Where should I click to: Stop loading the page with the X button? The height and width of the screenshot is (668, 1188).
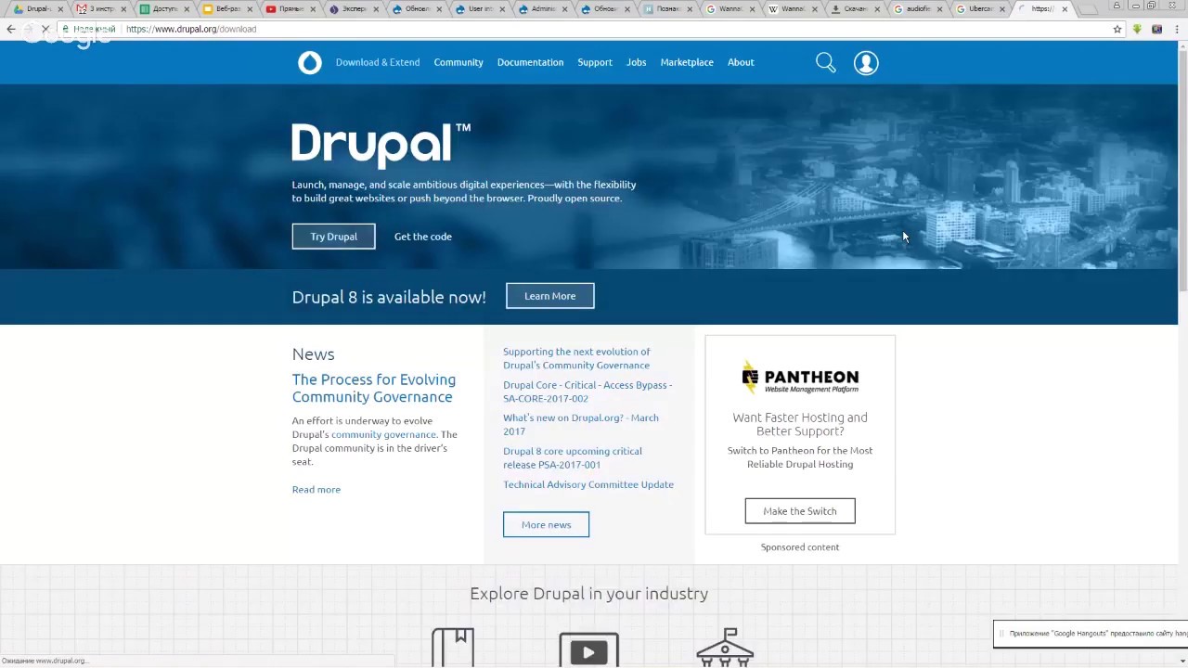(x=46, y=29)
